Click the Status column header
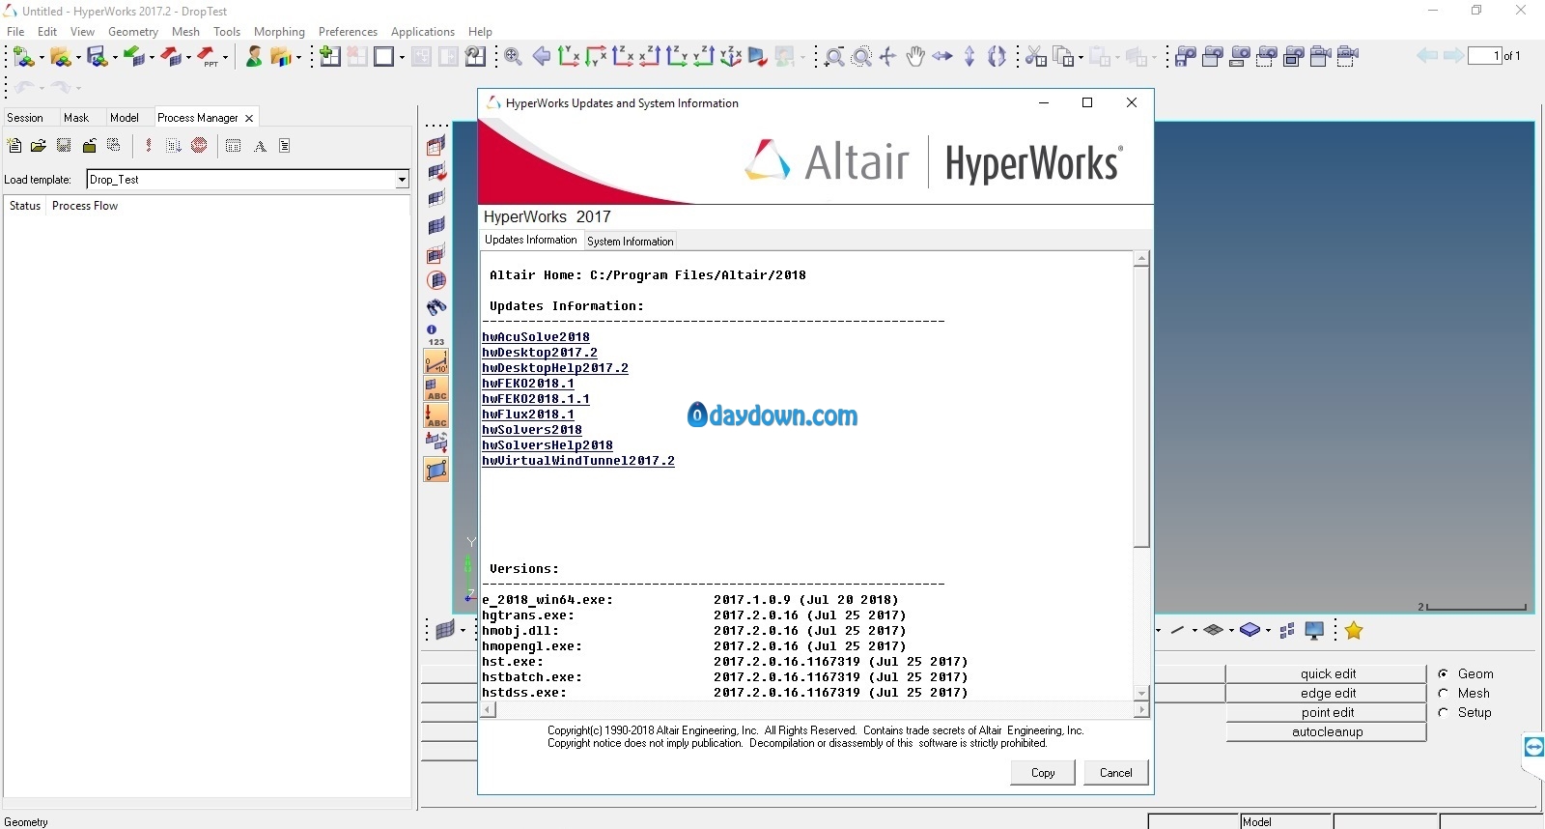Screen dimensions: 1545x829 click(x=25, y=206)
